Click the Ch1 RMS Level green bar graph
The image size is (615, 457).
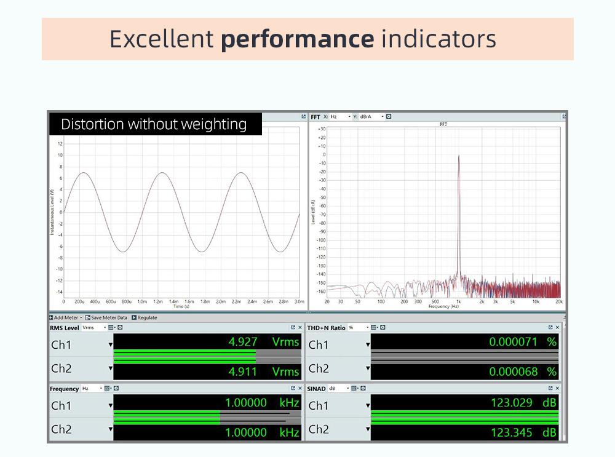point(184,354)
